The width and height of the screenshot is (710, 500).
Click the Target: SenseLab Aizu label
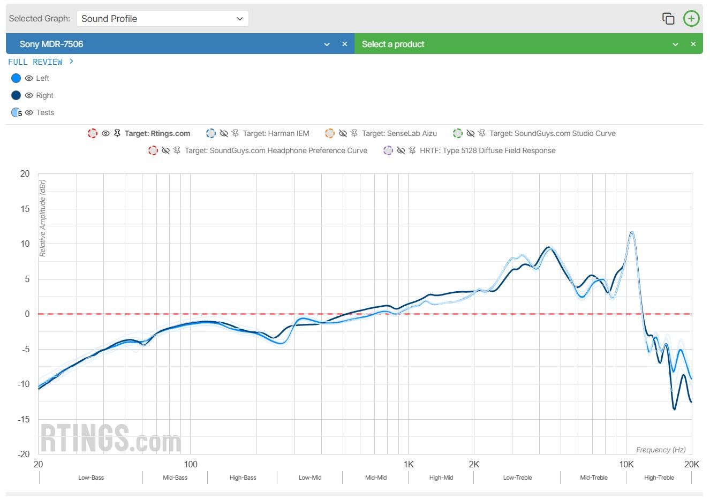click(399, 133)
